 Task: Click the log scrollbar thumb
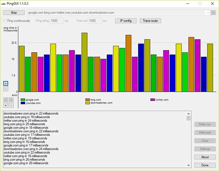188,118
